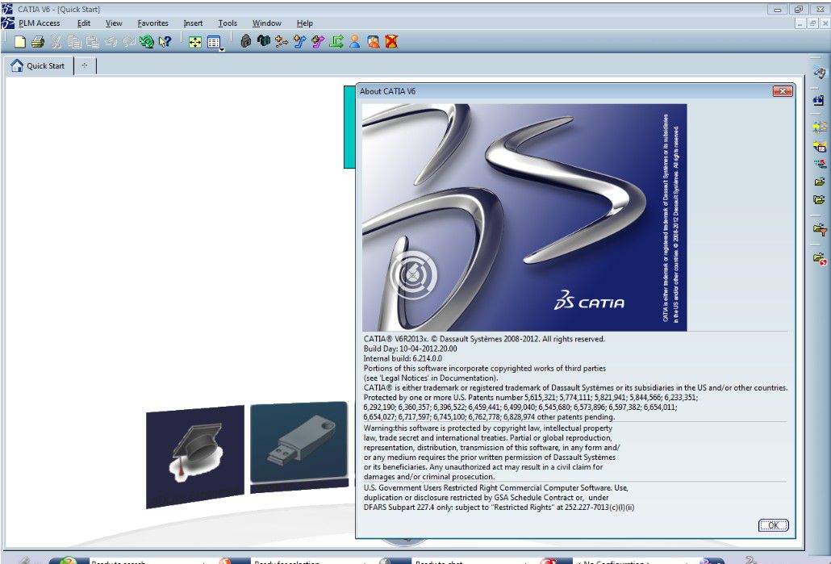Open the Favorites menu

152,23
